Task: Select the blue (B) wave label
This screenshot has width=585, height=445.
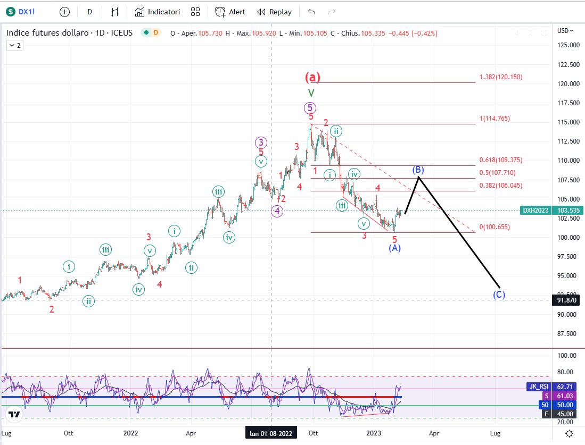Action: (x=418, y=170)
